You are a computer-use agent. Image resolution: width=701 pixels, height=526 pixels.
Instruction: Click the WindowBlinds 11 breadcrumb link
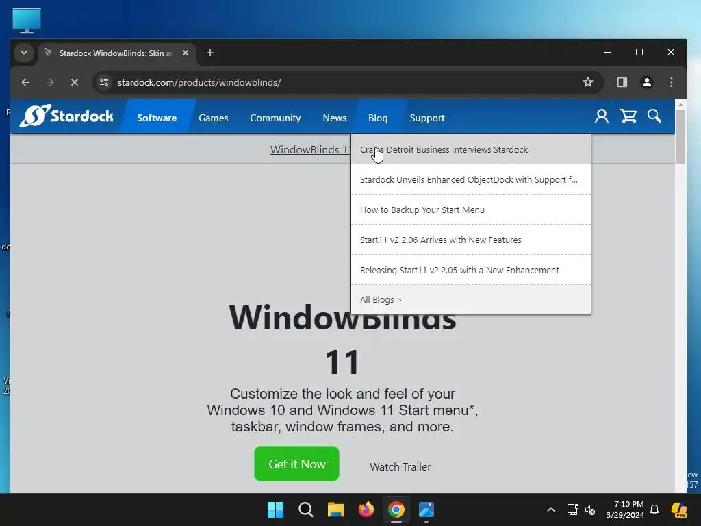point(310,149)
